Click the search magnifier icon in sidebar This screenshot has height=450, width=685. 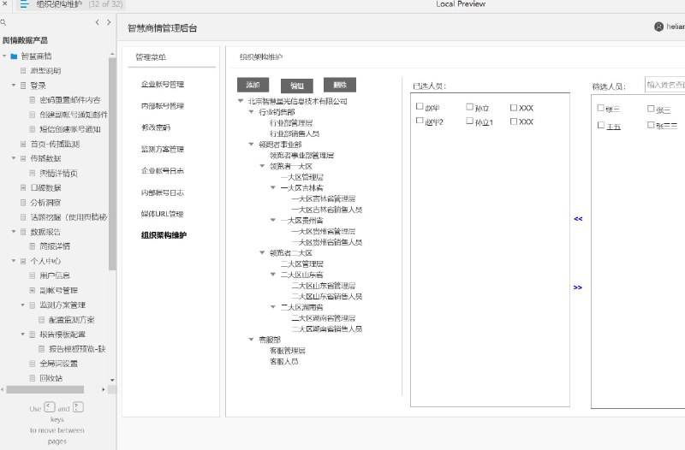[3, 22]
